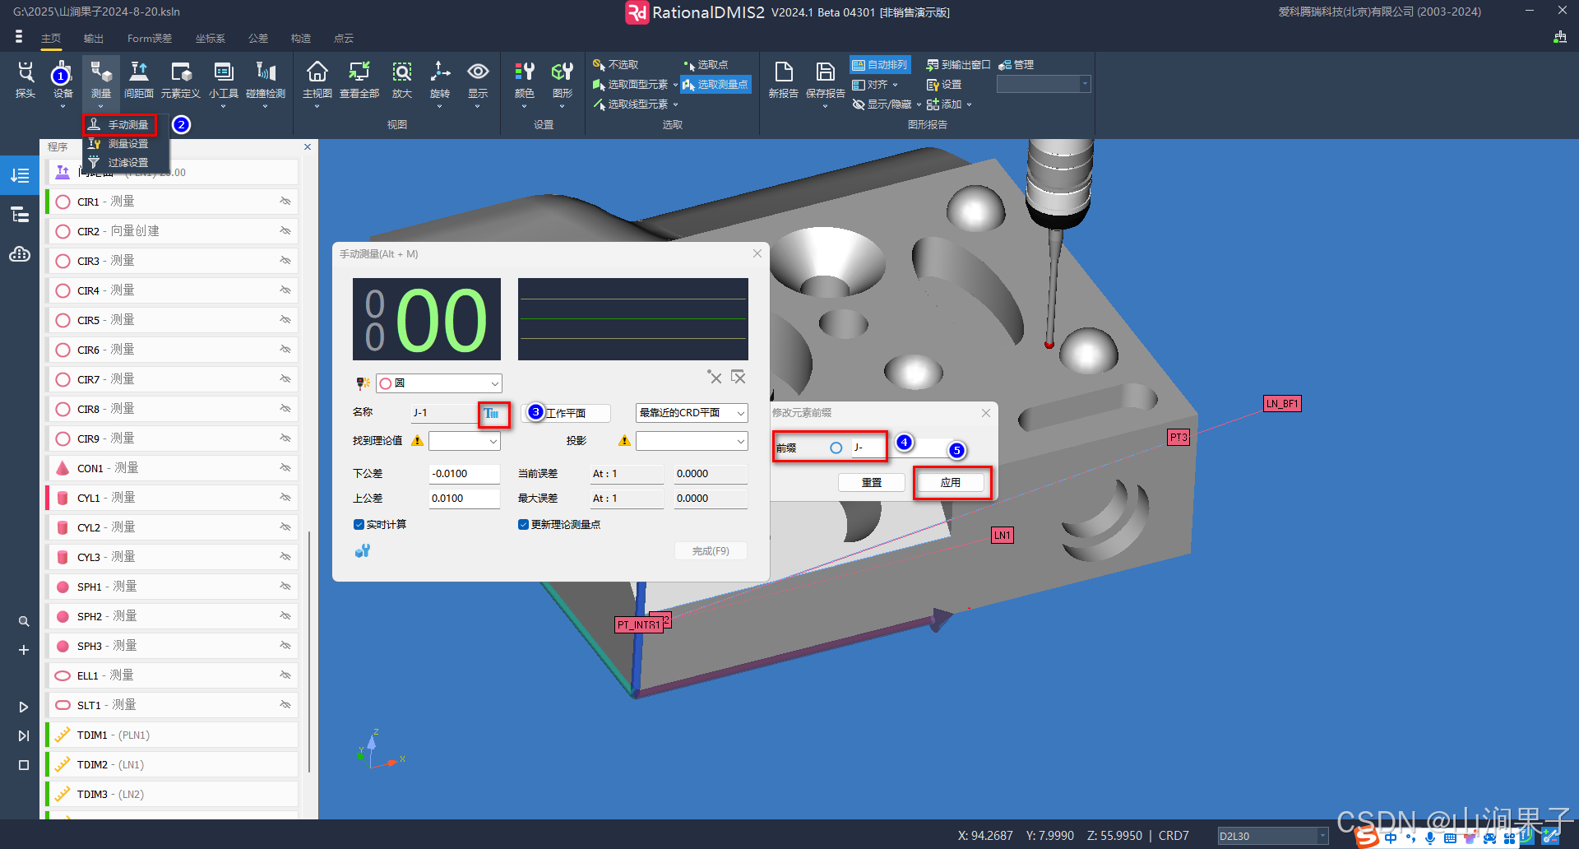The image size is (1579, 849).
Task: Open the 元素定义 element definition tool
Action: [181, 81]
